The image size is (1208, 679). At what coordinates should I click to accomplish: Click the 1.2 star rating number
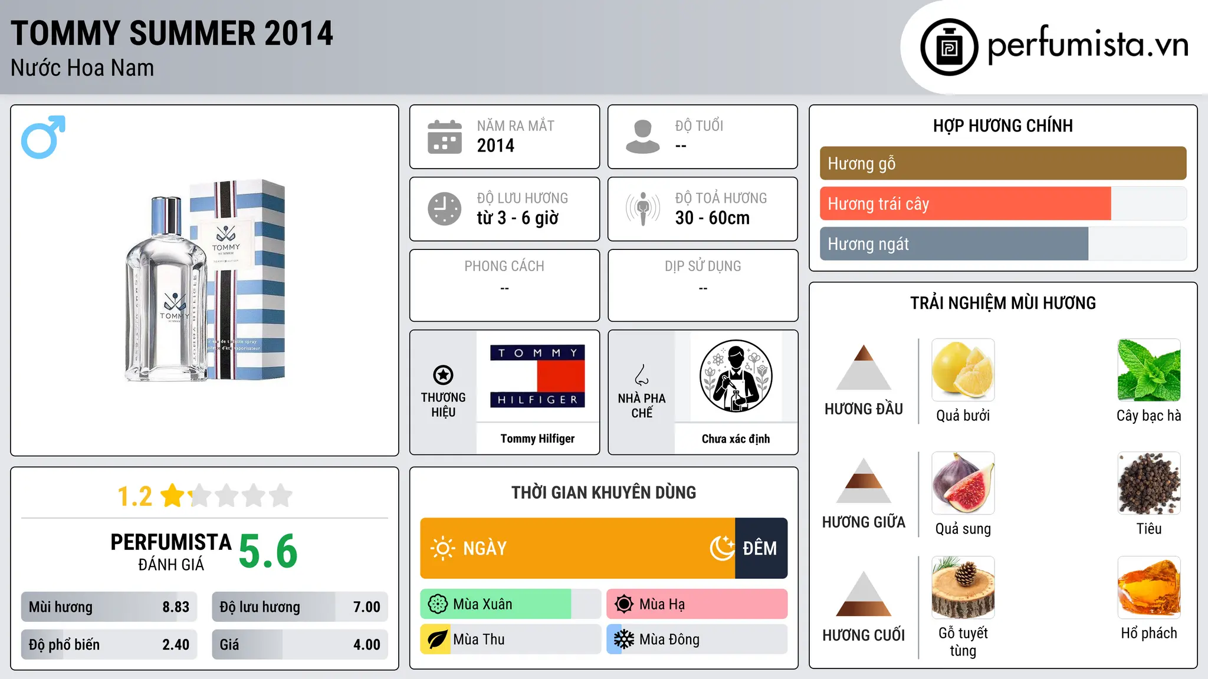[x=134, y=496]
